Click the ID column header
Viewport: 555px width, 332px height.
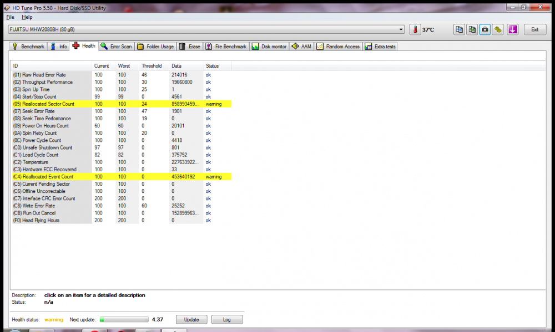pyautogui.click(x=51, y=66)
